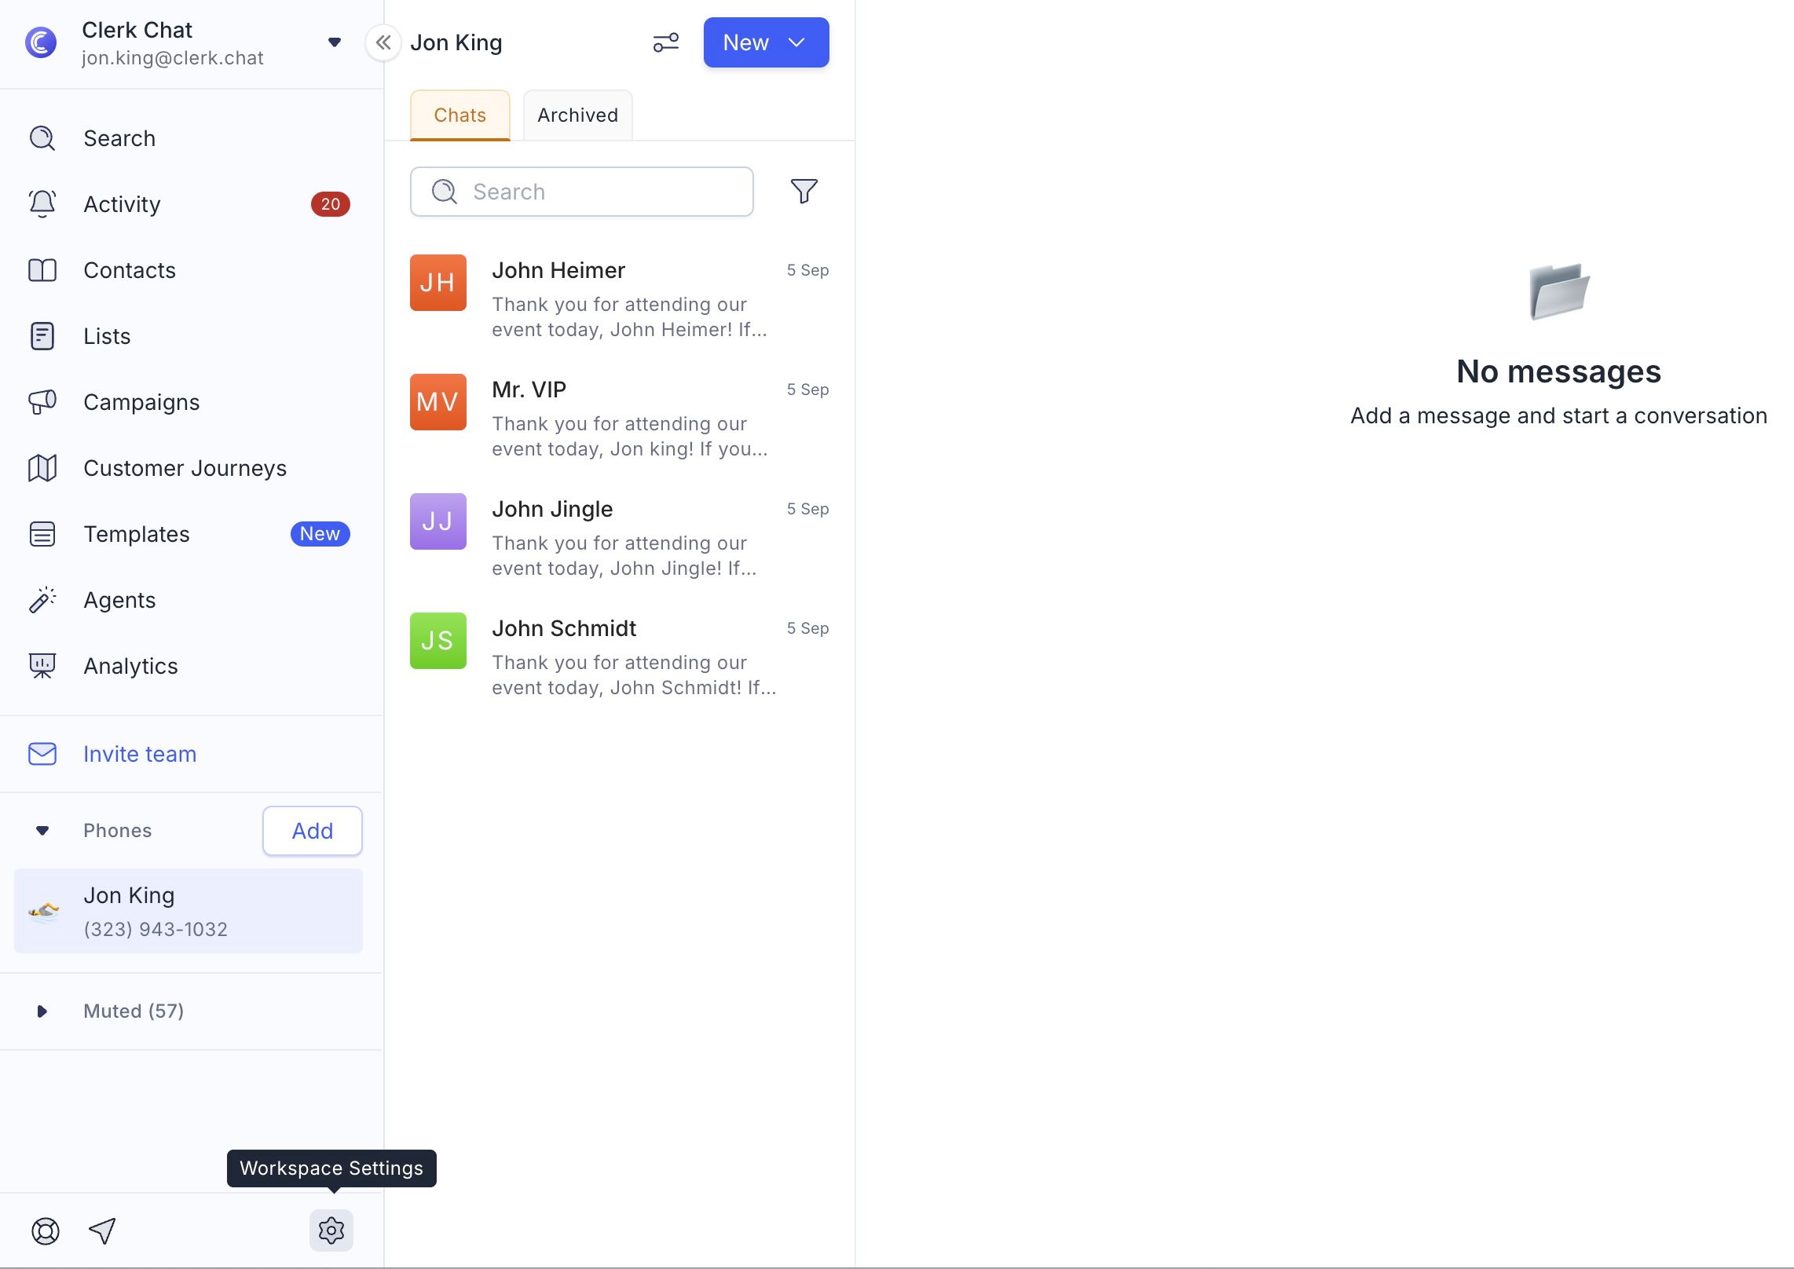
Task: Open Workspace Settings gear icon
Action: click(x=331, y=1230)
